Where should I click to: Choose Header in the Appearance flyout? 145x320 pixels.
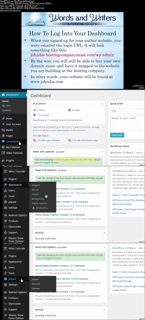click(x=35, y=194)
